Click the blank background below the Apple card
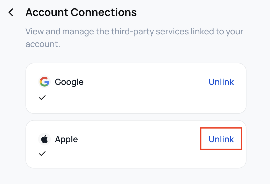 tap(136, 177)
